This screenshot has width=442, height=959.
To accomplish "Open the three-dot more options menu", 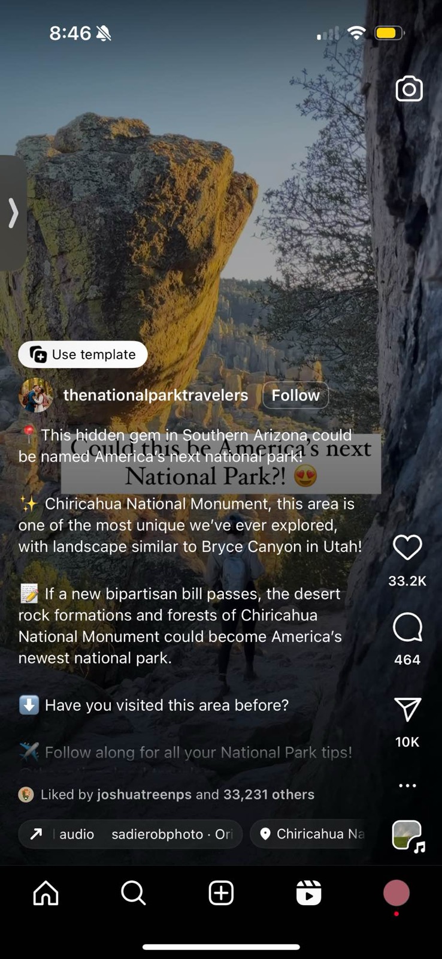I will [407, 785].
